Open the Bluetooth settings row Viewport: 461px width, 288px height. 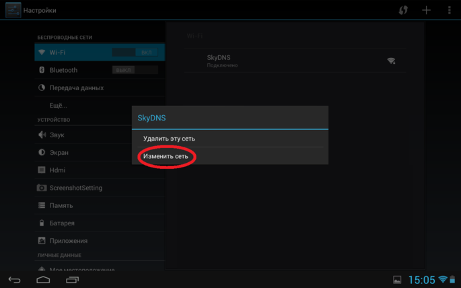pos(100,70)
